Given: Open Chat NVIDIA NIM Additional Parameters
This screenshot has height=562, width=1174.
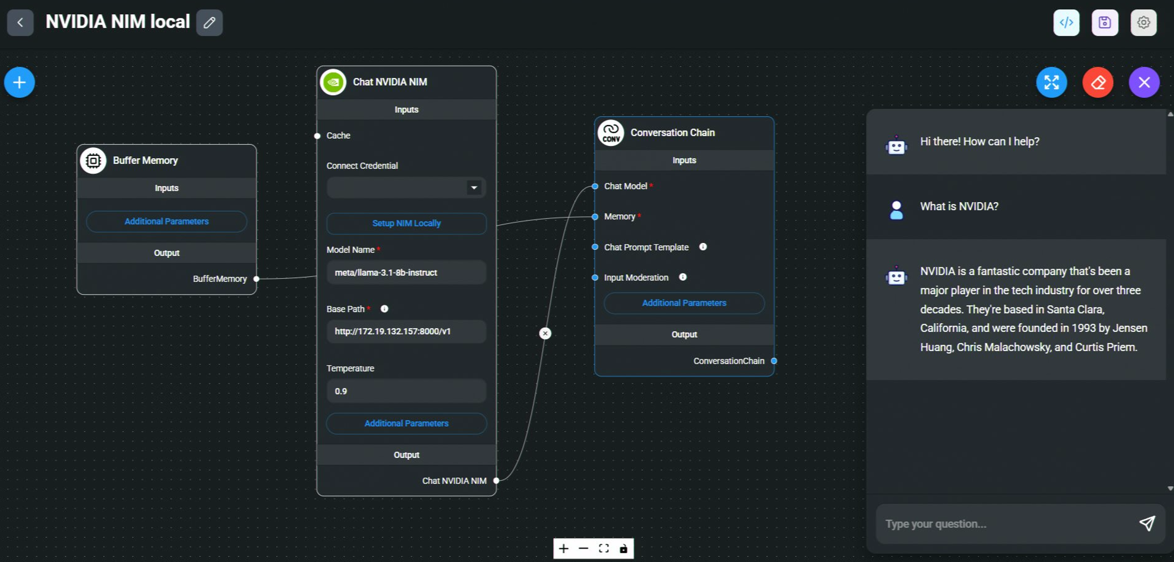Looking at the screenshot, I should 406,423.
